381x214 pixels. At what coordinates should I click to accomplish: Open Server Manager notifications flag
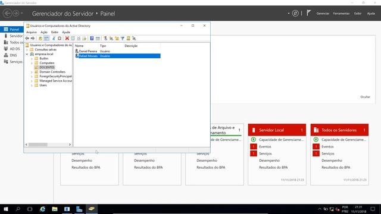308,13
